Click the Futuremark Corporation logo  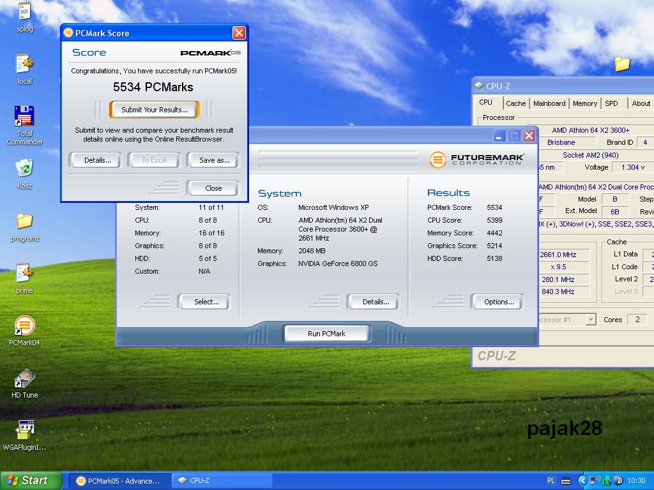click(x=476, y=159)
